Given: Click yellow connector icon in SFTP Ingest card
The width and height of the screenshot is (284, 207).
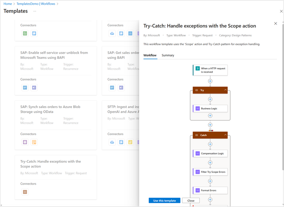Looking at the screenshot, I should coord(130,142).
